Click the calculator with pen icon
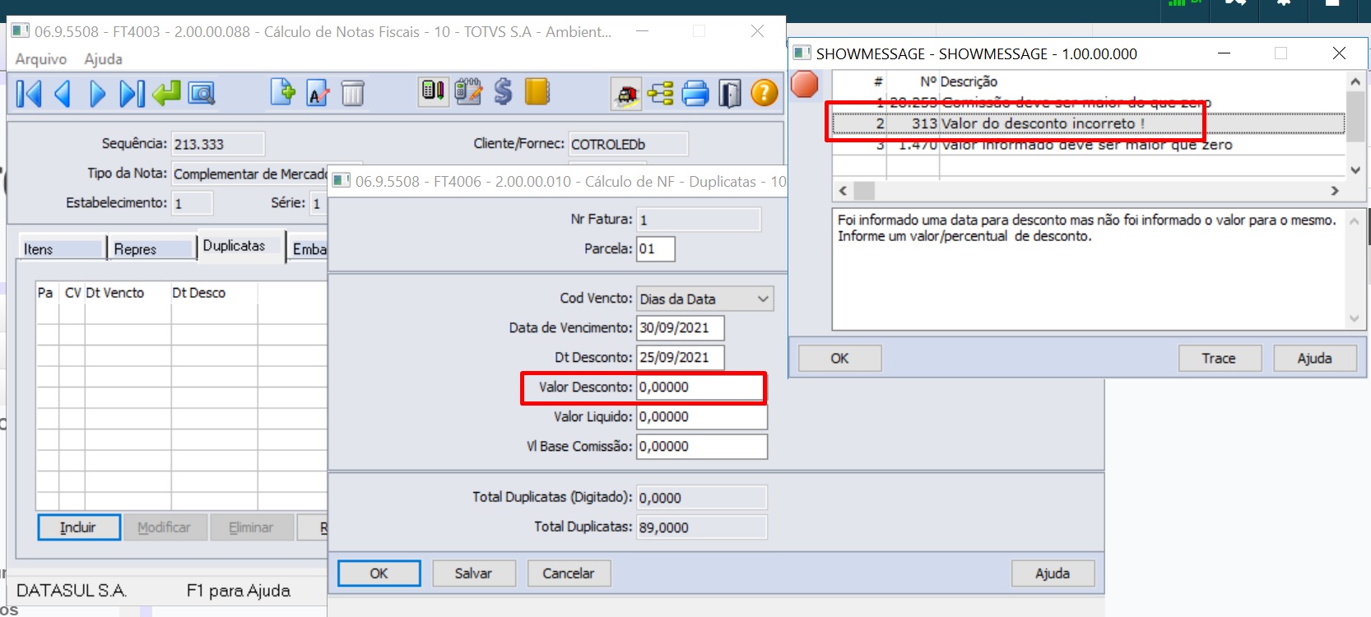This screenshot has height=617, width=1371. (x=433, y=91)
